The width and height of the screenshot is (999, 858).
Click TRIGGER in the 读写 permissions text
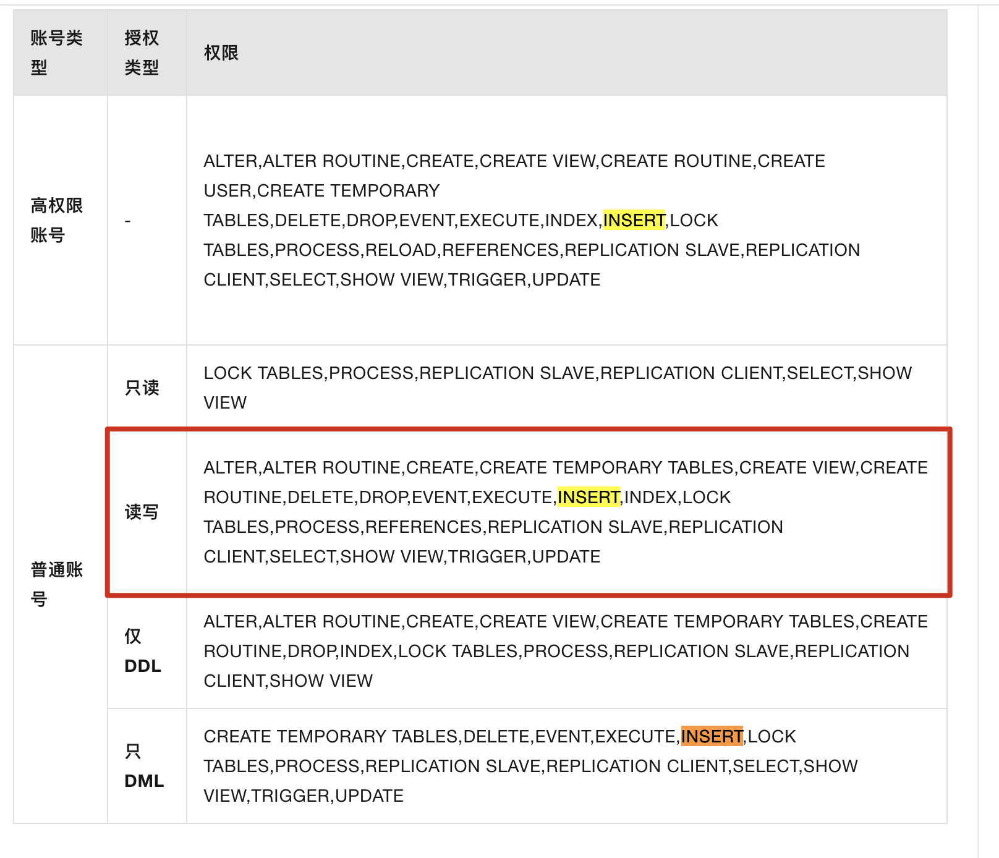(x=487, y=557)
